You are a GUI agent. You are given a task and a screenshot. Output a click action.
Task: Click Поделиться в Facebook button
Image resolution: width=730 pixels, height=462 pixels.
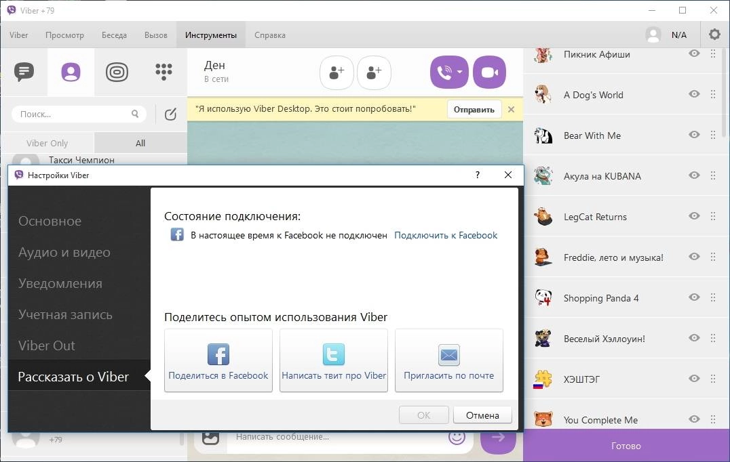[218, 360]
